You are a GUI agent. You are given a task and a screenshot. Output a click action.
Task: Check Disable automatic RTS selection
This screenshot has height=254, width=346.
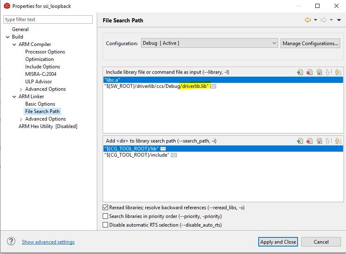pyautogui.click(x=105, y=225)
